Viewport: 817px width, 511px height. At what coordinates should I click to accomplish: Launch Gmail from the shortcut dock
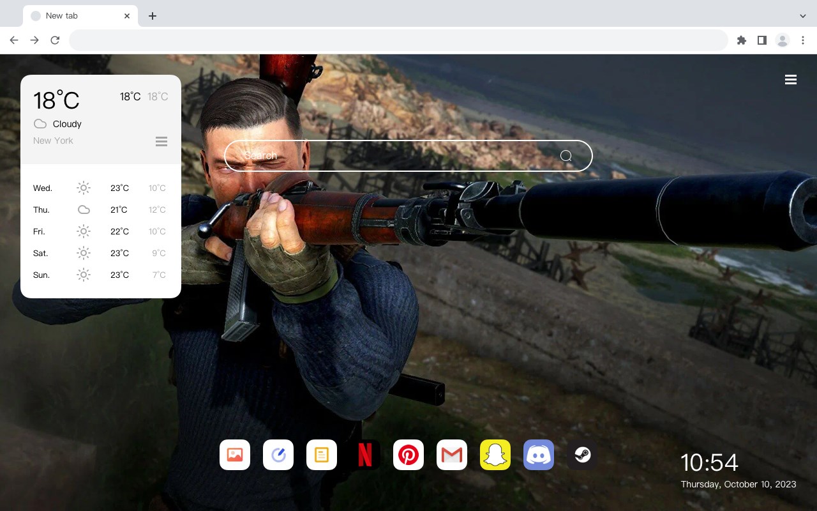452,455
